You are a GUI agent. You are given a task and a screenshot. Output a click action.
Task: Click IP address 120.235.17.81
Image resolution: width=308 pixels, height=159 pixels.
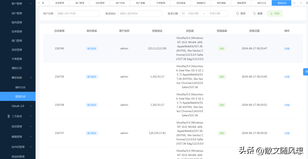157,133
